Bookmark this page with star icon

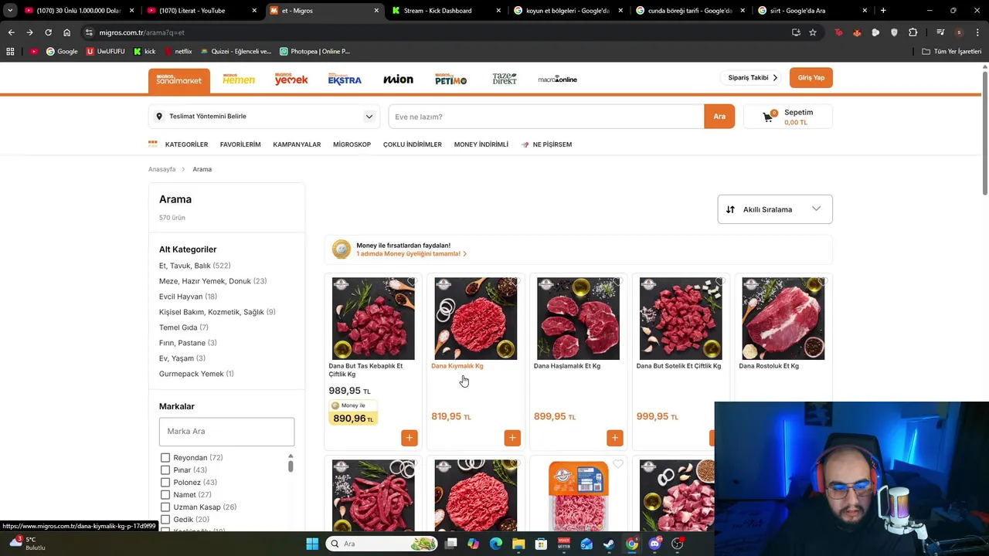tap(813, 32)
